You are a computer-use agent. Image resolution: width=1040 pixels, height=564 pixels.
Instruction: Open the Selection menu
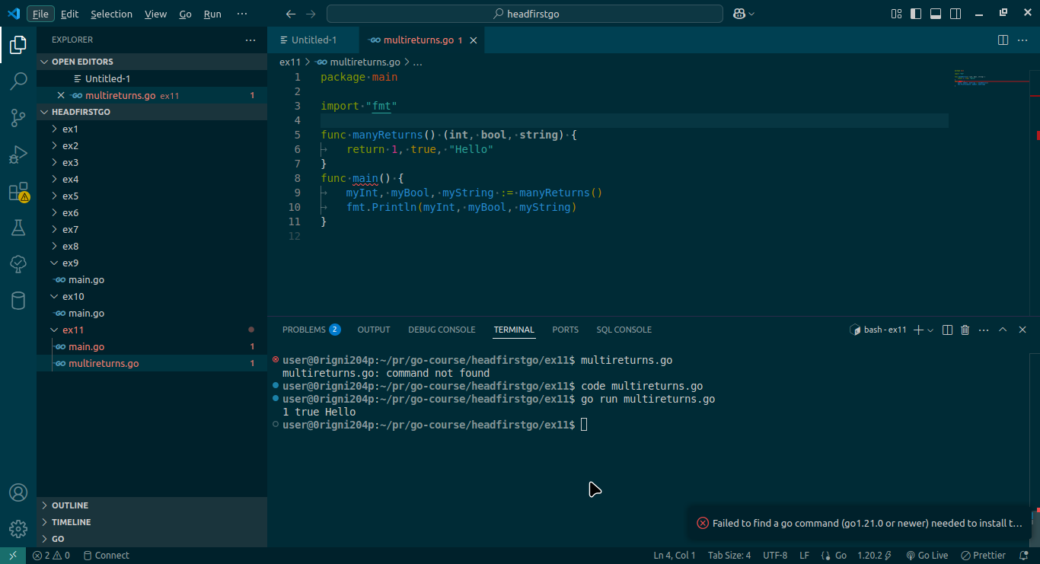click(x=111, y=14)
